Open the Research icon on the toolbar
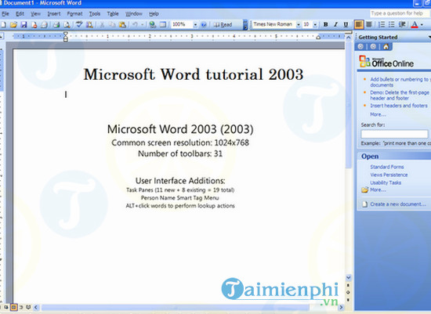431x314 pixels. tap(89, 25)
